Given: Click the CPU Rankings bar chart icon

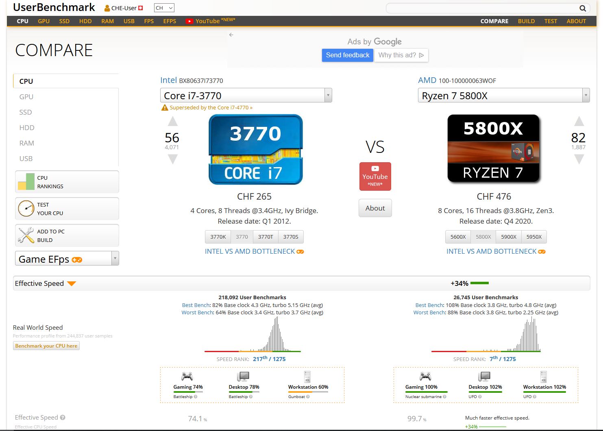Looking at the screenshot, I should [26, 182].
